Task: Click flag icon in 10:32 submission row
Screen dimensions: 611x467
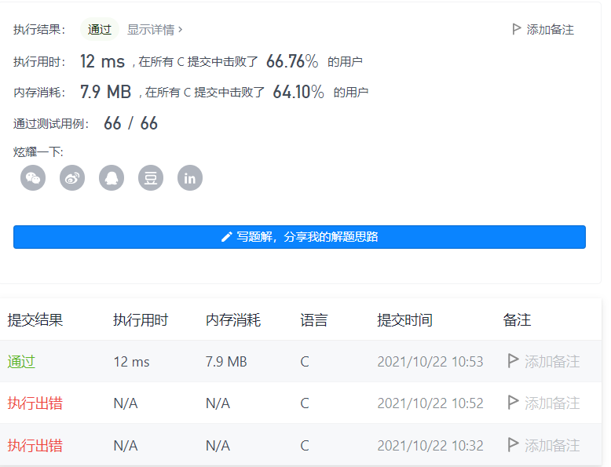Action: click(x=514, y=445)
